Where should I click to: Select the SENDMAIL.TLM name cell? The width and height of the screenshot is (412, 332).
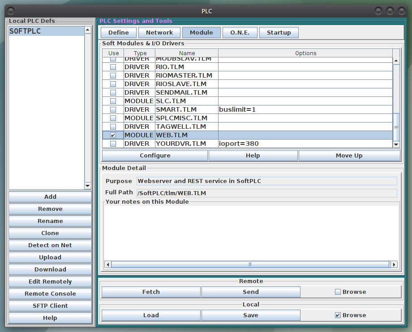pos(187,92)
